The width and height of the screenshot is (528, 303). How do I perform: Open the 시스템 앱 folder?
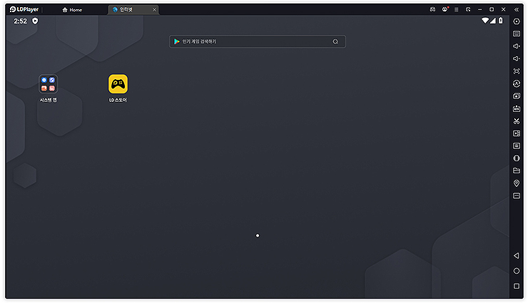[48, 88]
